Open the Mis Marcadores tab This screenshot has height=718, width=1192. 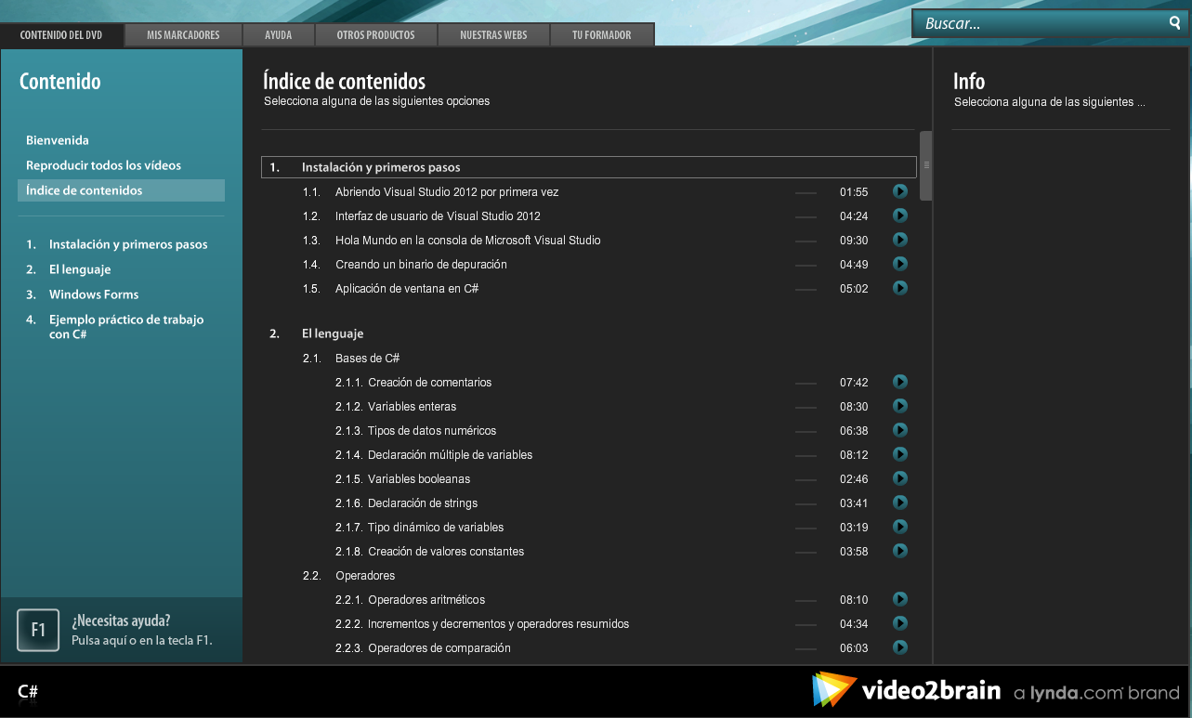coord(183,34)
